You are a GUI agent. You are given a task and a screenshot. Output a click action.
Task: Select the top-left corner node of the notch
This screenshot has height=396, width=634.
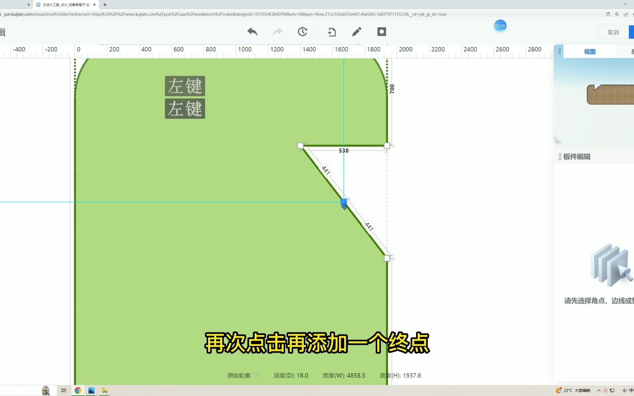300,146
